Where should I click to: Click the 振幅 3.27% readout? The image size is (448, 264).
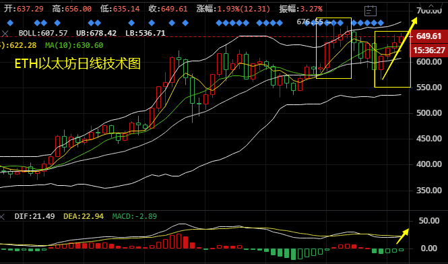(300, 9)
